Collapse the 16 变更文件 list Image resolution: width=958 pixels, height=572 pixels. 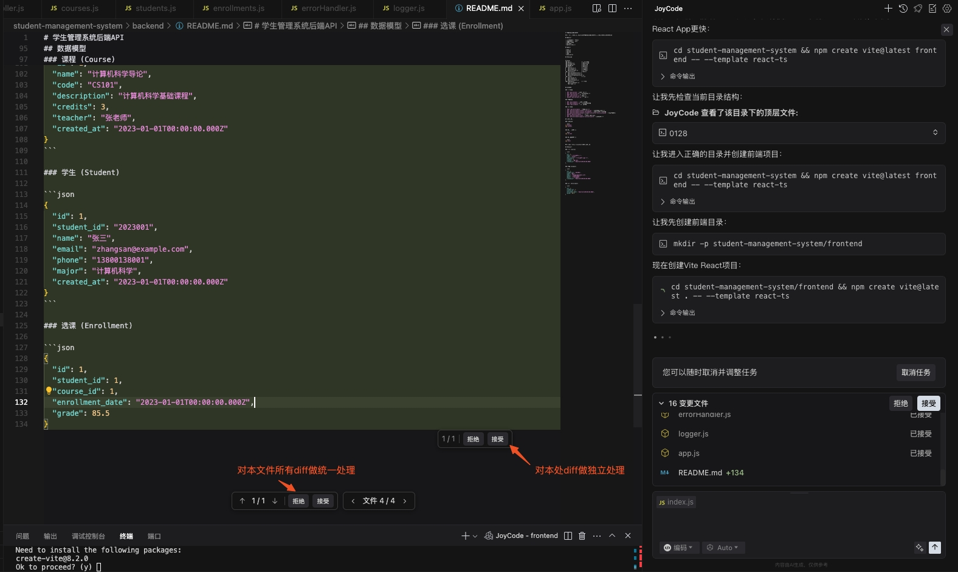tap(661, 403)
